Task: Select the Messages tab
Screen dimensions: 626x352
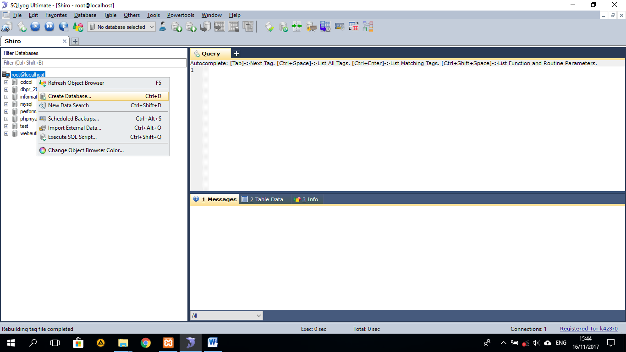Action: 215,199
